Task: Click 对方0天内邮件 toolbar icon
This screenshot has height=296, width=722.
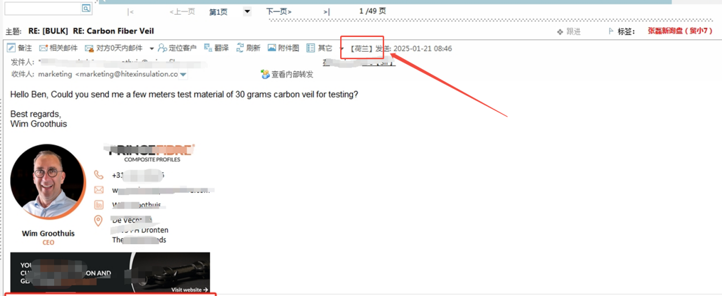Action: (x=89, y=48)
